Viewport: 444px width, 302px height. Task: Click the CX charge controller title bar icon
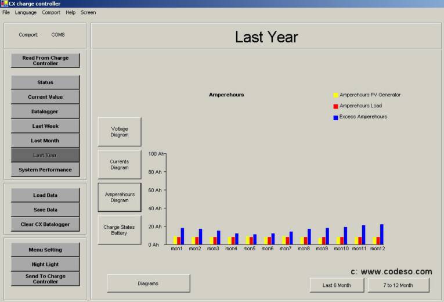4,3
